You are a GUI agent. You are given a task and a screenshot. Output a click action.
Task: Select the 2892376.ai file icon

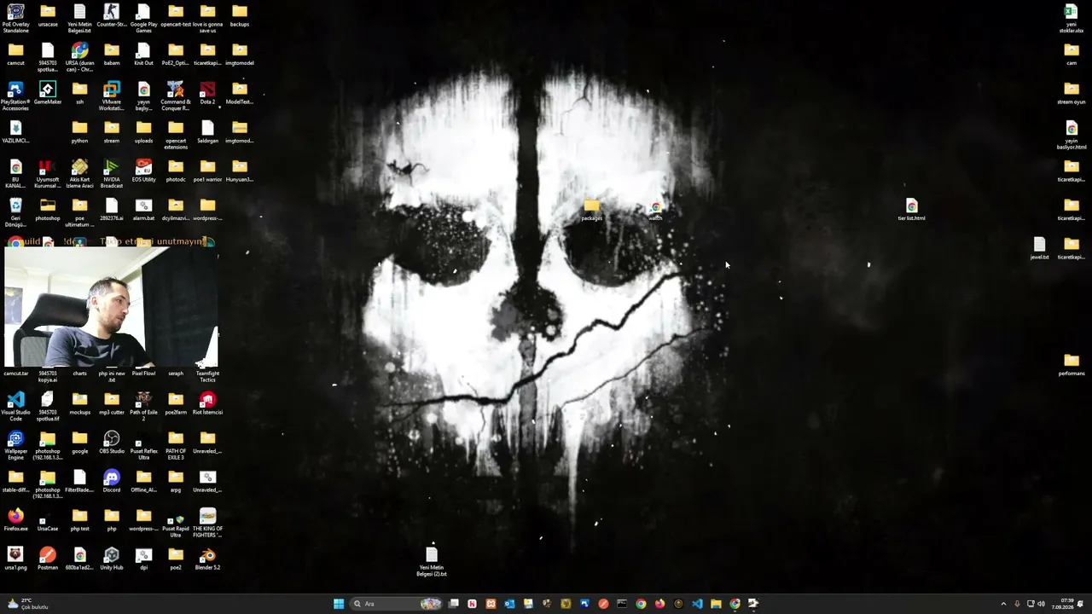pos(112,210)
